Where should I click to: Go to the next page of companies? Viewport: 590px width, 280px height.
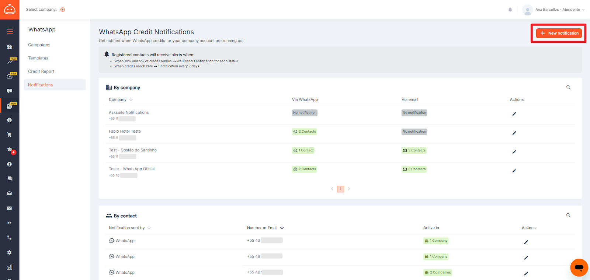coord(349,189)
